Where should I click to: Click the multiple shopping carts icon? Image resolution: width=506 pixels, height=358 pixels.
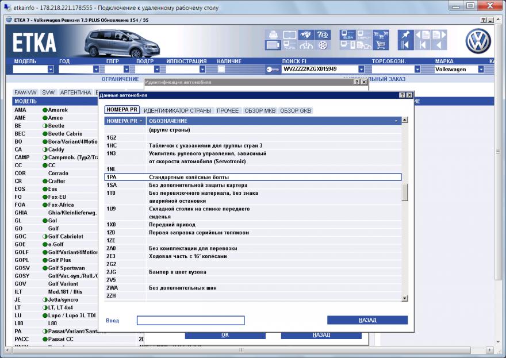(381, 34)
